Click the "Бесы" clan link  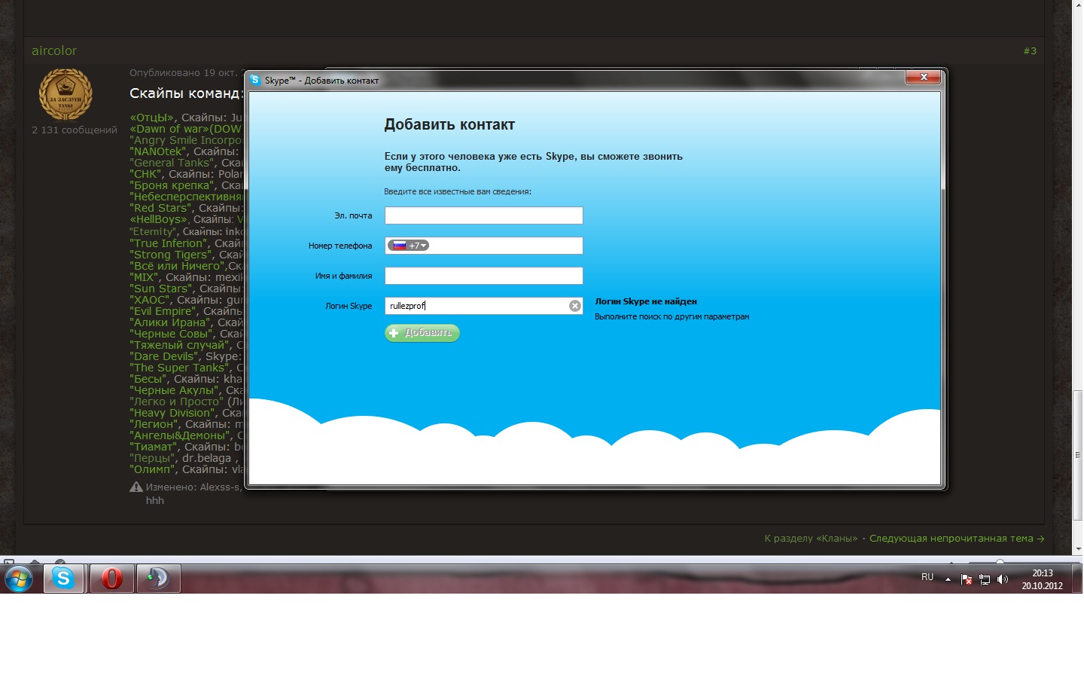[x=148, y=379]
